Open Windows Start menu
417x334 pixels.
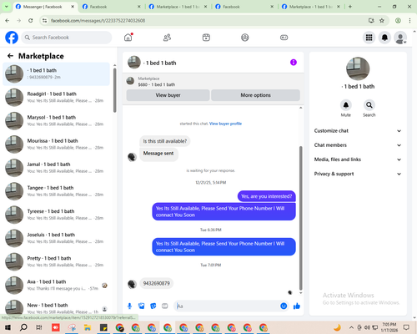pos(8,327)
